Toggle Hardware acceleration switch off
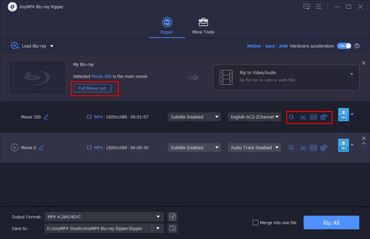Viewport: 370px width, 239px height. coord(344,46)
